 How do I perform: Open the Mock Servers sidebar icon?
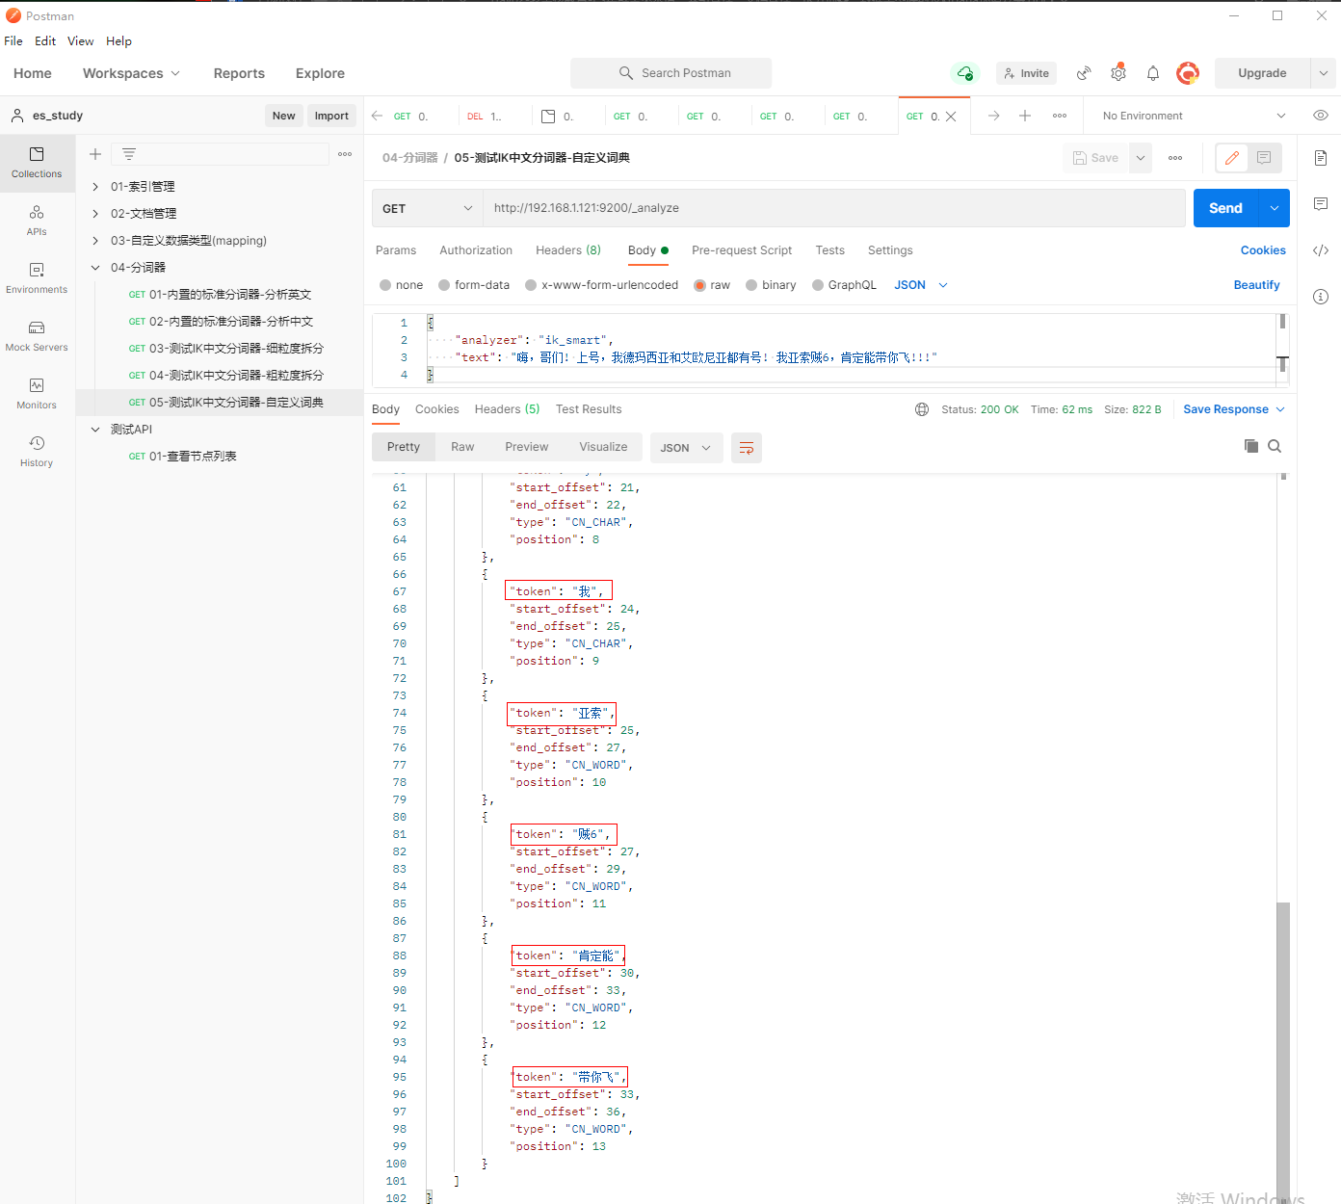pyautogui.click(x=37, y=335)
